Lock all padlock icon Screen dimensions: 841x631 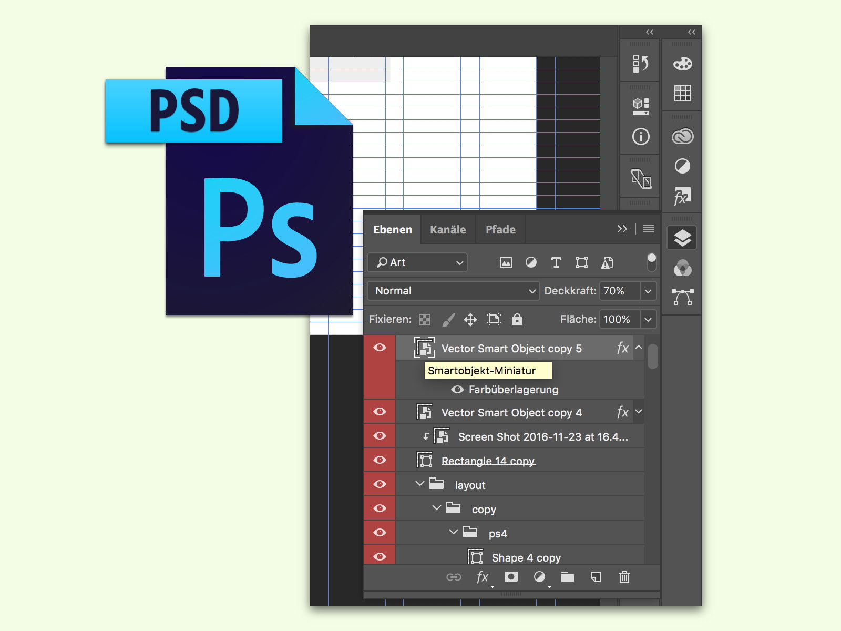tap(517, 319)
